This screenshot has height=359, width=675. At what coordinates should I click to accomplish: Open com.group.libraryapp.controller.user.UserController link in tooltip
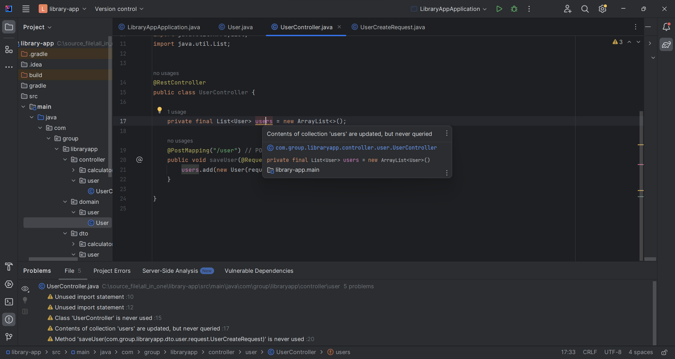click(x=356, y=148)
